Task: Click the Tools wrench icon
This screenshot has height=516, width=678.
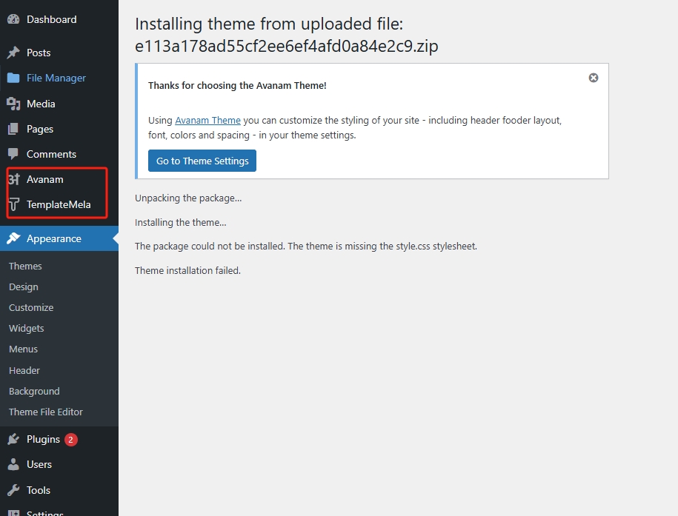Action: 13,490
